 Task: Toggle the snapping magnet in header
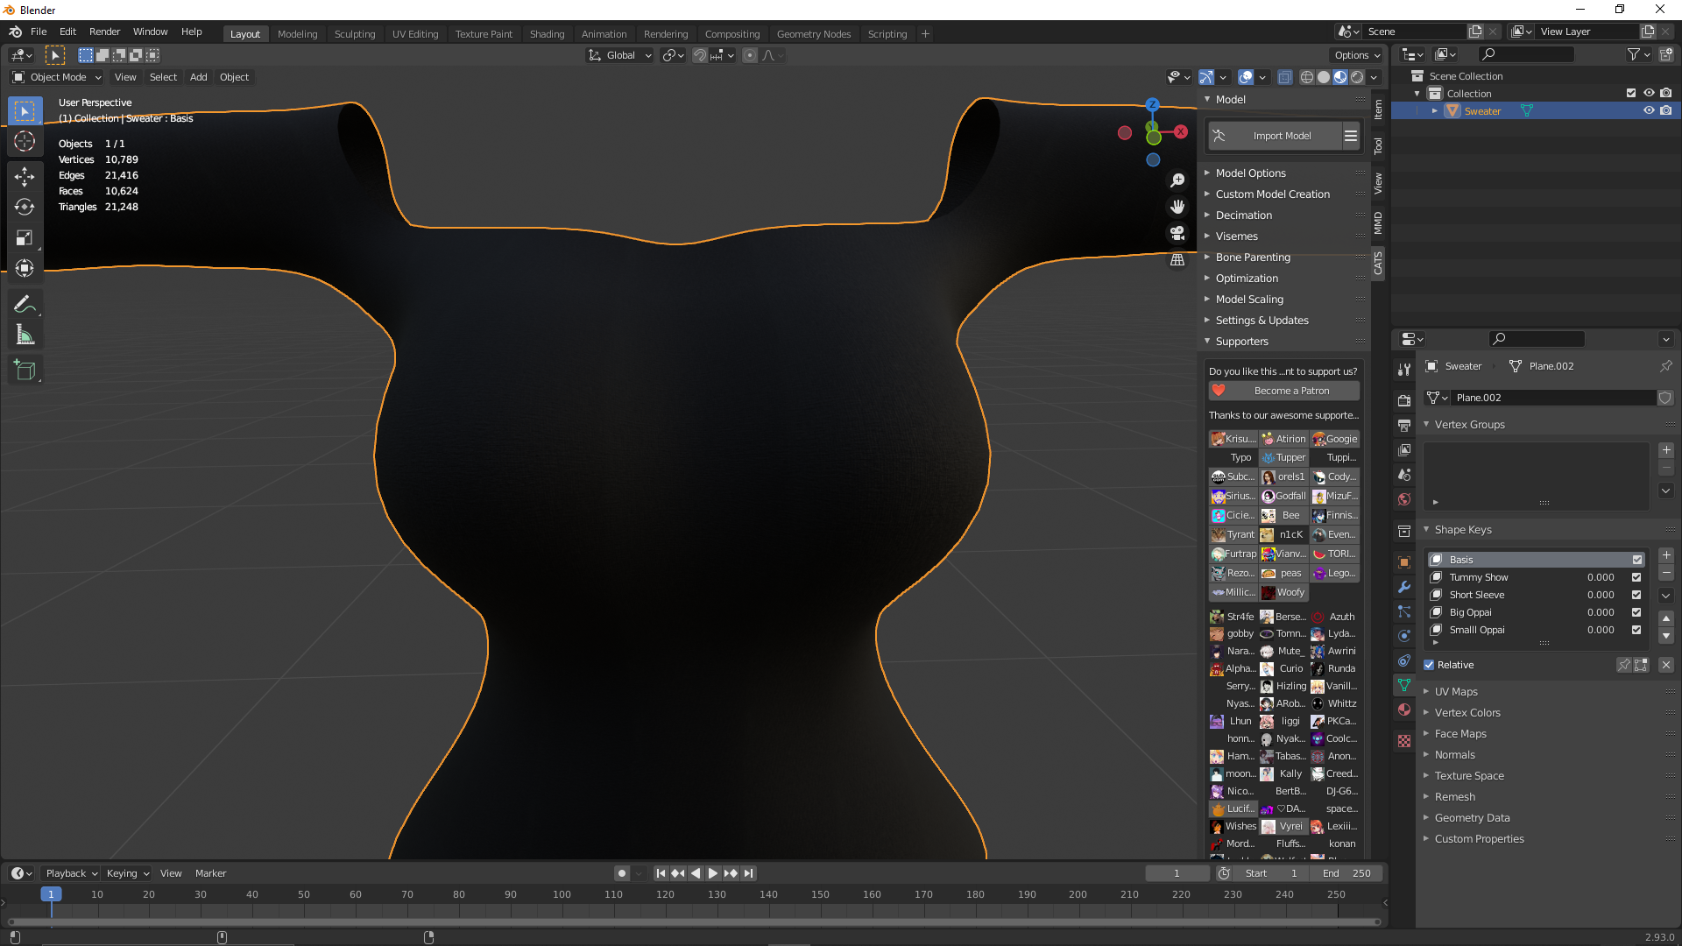(x=699, y=55)
